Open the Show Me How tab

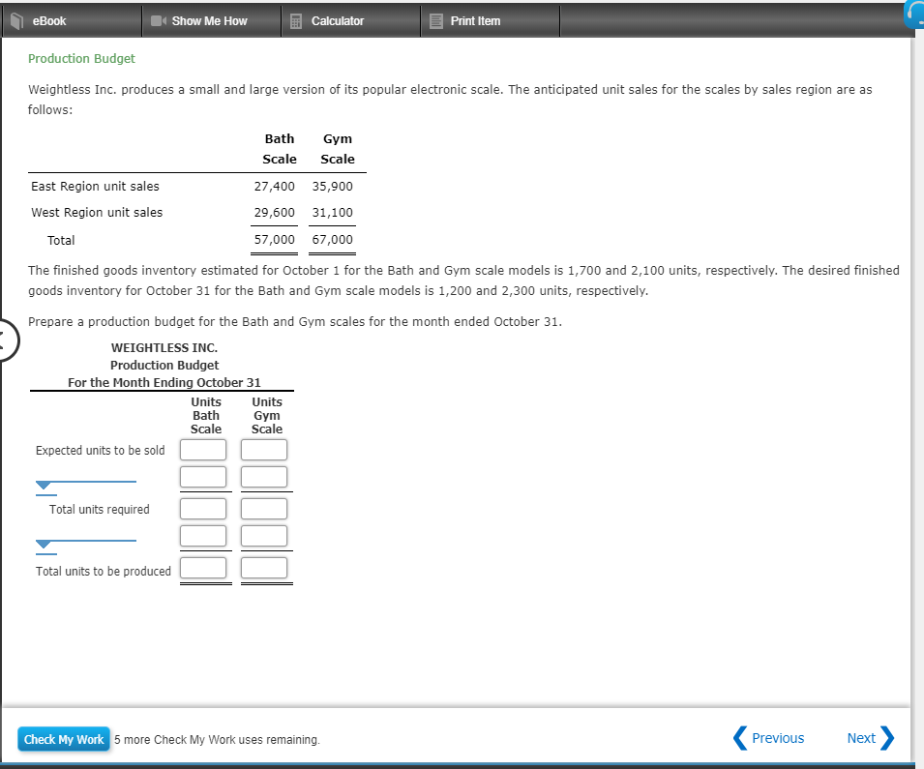(211, 21)
